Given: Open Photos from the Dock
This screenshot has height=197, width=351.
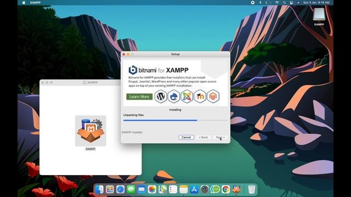Looking at the screenshot, I should [x=152, y=189].
